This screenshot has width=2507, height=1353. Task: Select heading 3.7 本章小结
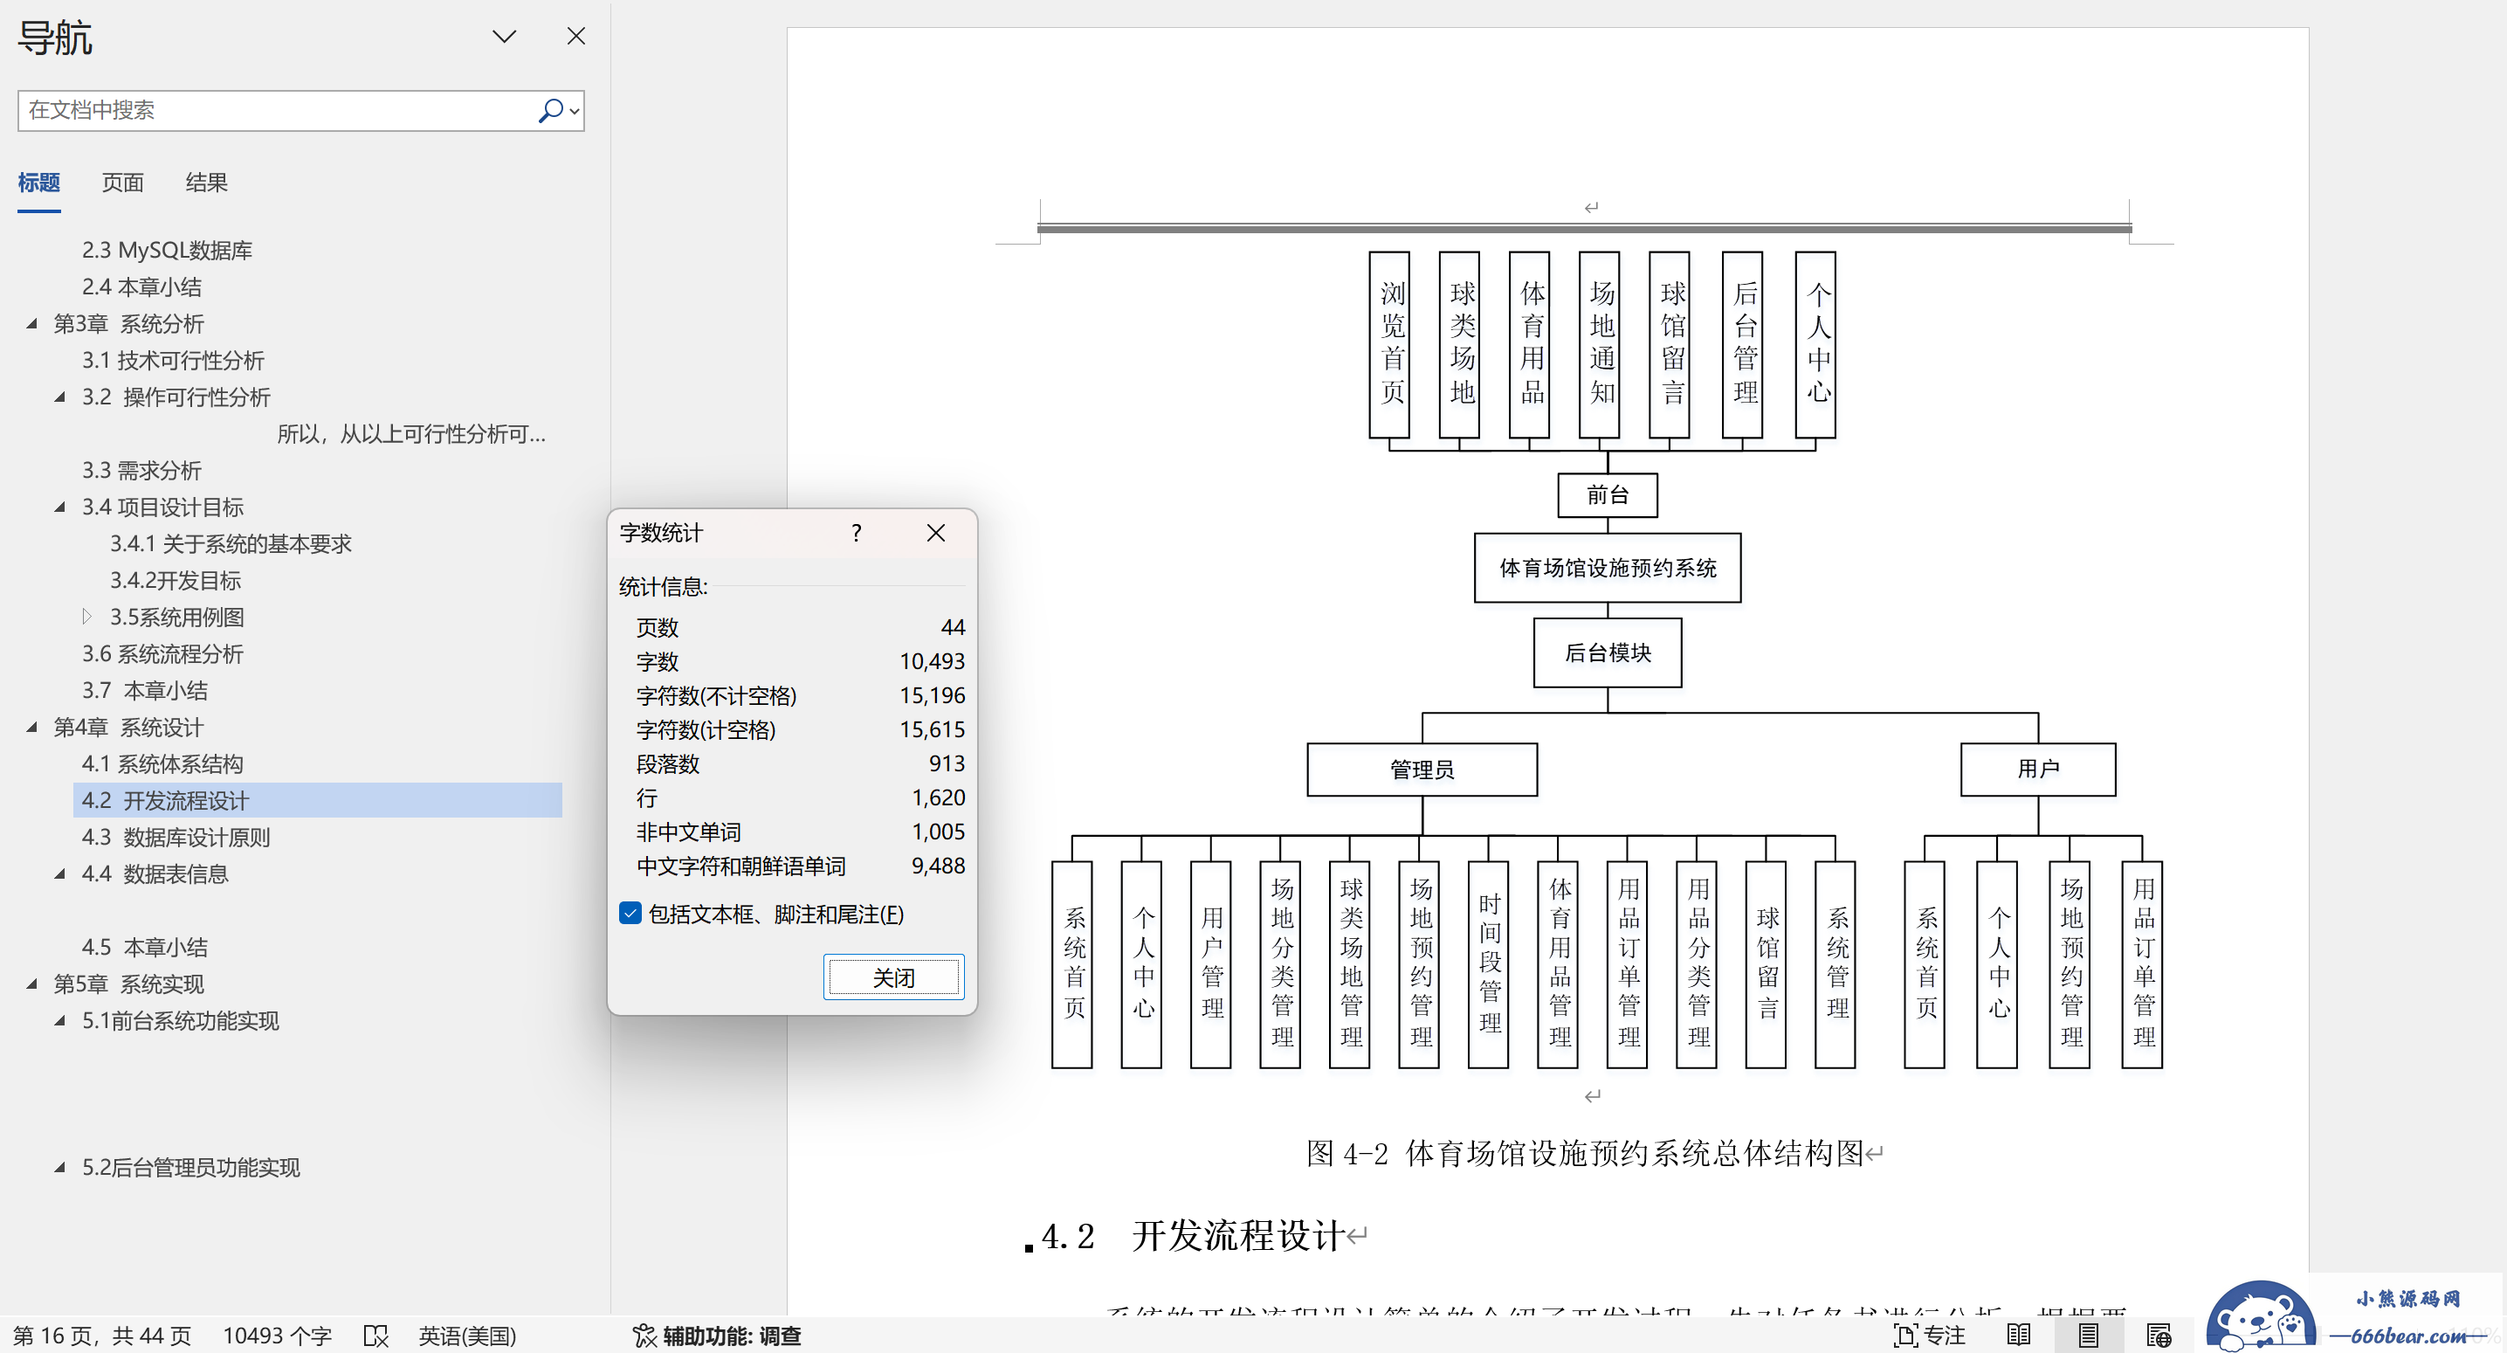pos(145,691)
